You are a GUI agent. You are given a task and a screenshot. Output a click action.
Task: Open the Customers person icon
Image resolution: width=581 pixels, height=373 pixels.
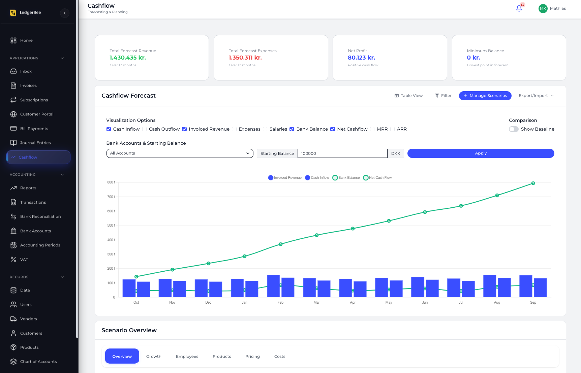click(x=13, y=333)
